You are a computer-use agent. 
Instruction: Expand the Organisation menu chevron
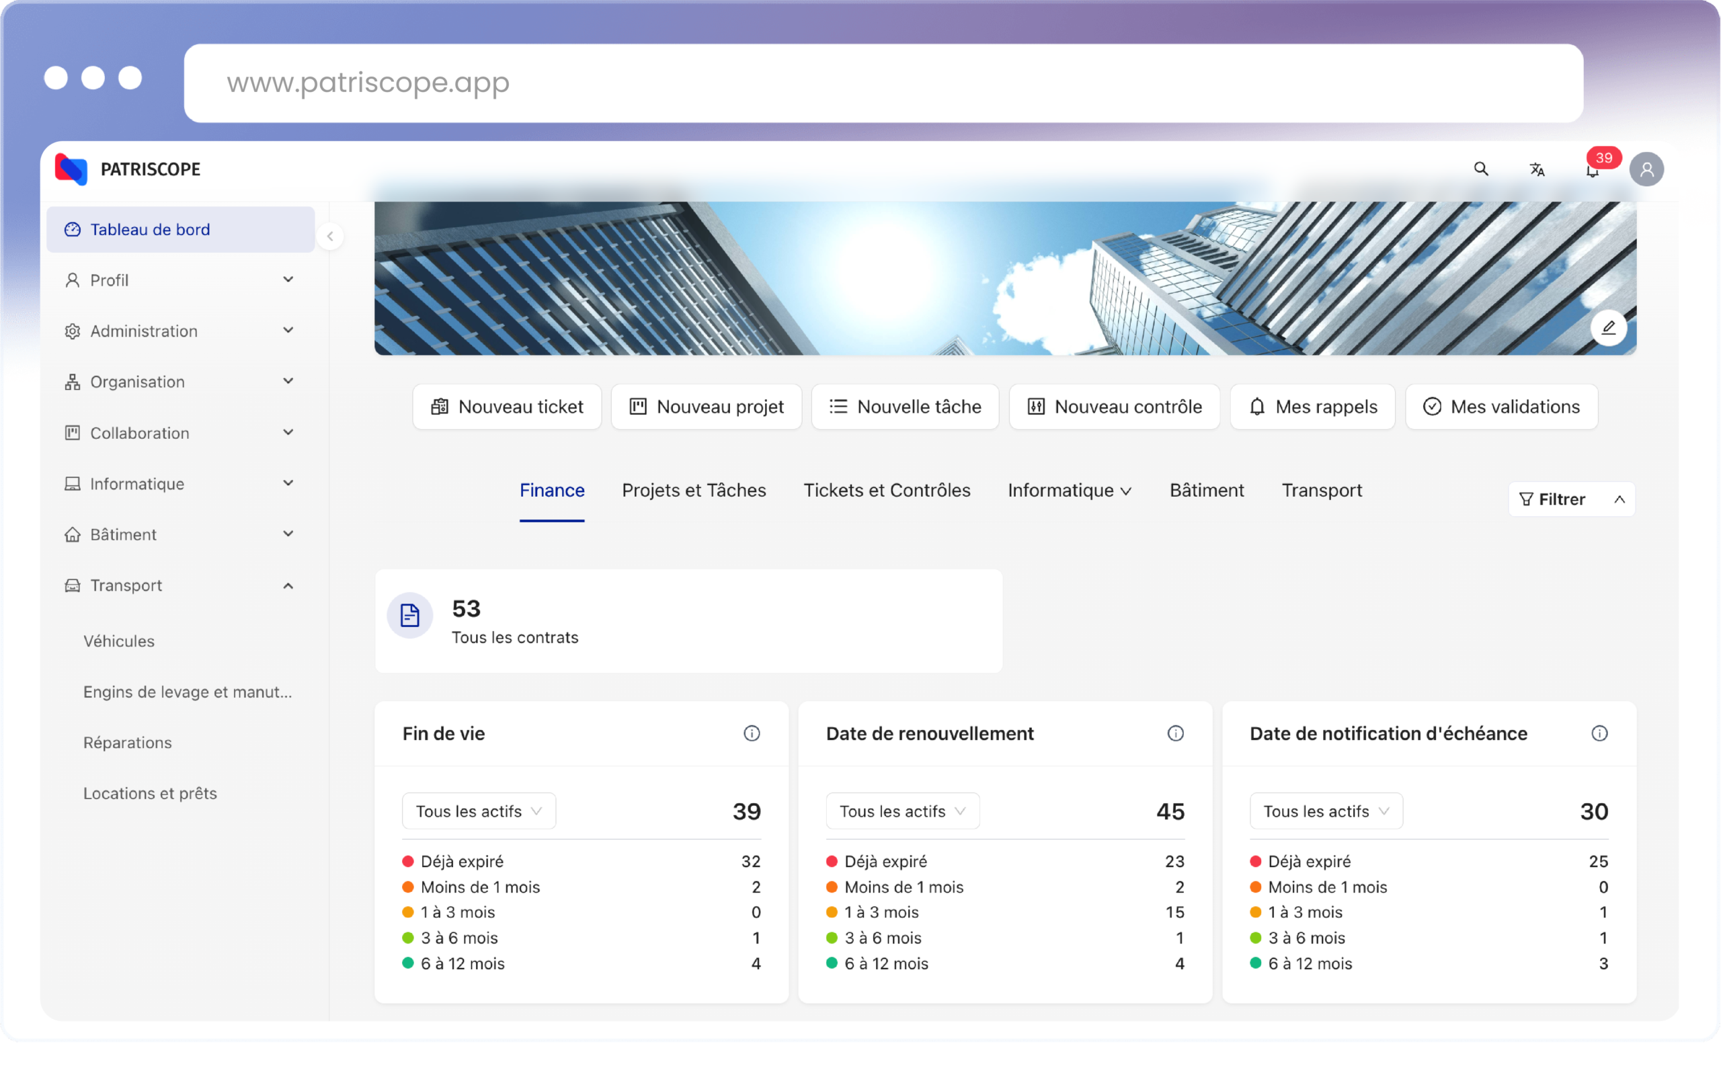288,380
